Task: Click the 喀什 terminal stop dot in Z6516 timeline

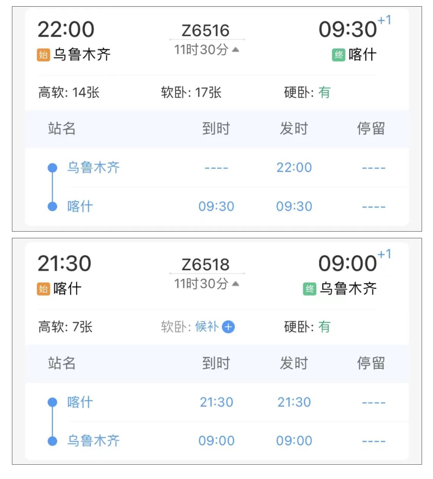Action: coord(52,206)
